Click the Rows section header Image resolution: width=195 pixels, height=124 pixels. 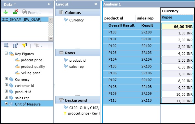click(78, 53)
